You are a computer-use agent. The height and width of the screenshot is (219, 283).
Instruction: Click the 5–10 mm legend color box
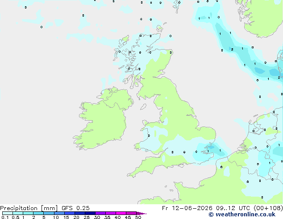point(49,213)
